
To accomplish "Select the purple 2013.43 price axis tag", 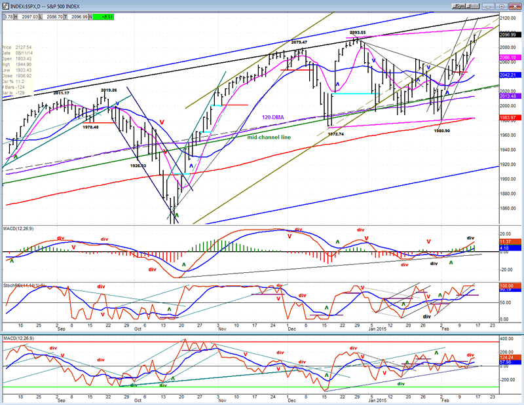I will 510,96.
